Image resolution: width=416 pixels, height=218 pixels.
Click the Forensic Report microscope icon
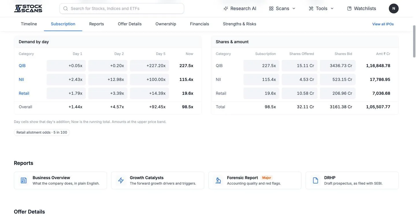[x=218, y=181]
